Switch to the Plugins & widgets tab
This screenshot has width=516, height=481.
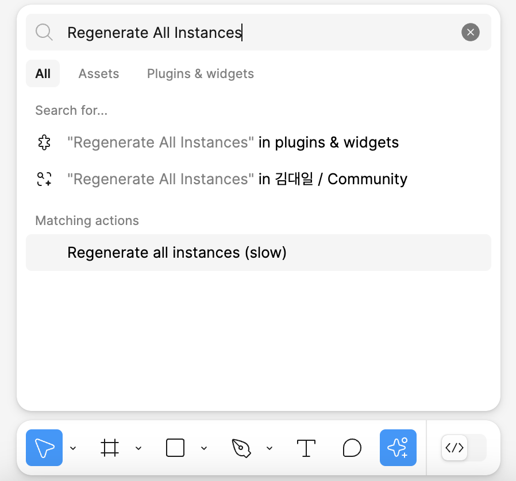pyautogui.click(x=201, y=73)
